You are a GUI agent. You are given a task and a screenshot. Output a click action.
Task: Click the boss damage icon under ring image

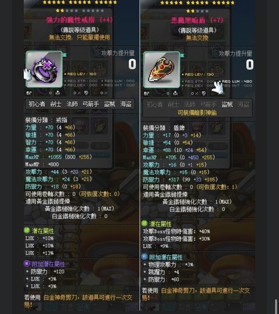(x=58, y=93)
